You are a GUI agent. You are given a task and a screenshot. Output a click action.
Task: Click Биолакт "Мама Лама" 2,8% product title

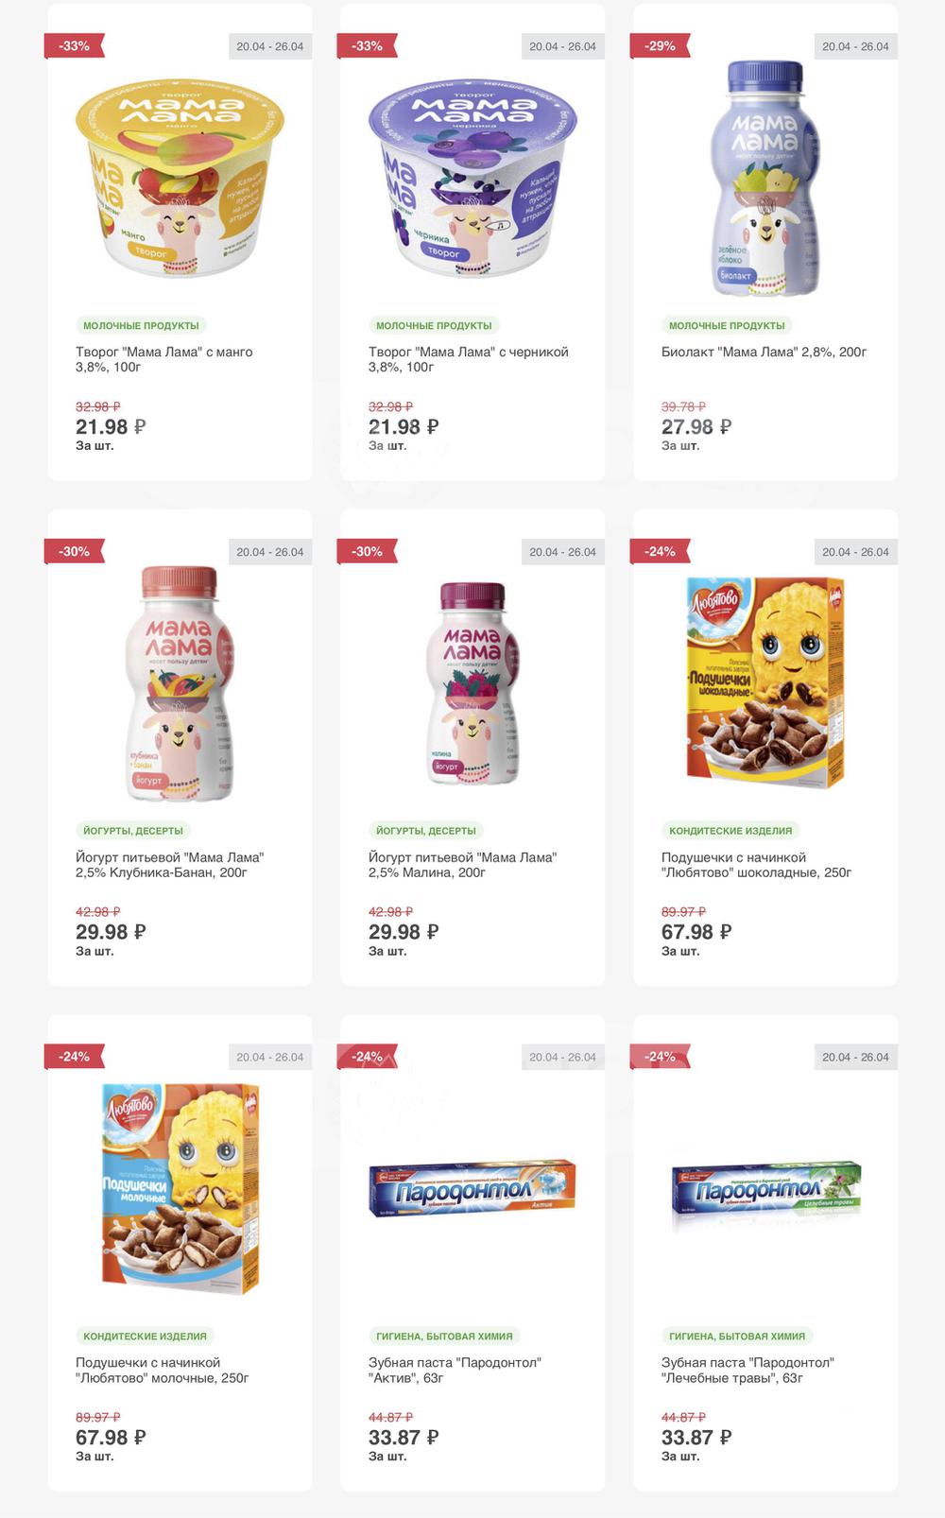[764, 352]
